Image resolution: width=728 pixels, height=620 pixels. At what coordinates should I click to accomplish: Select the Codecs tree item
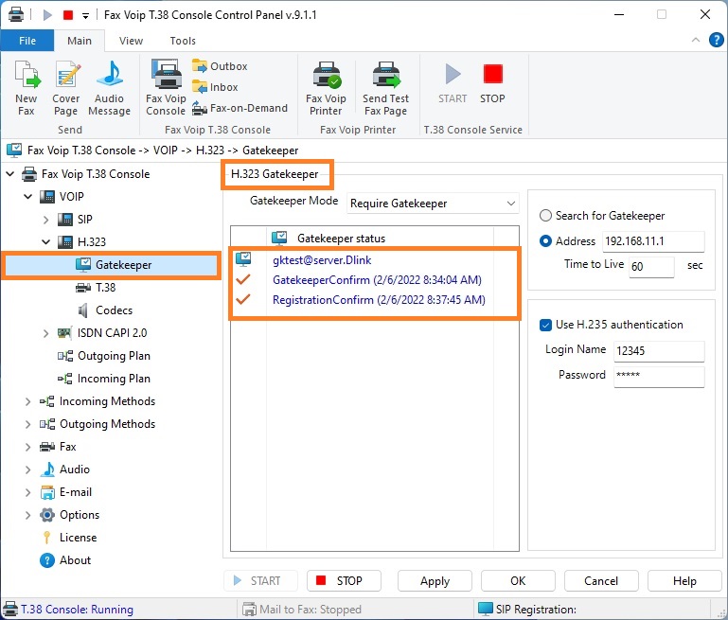tap(114, 310)
